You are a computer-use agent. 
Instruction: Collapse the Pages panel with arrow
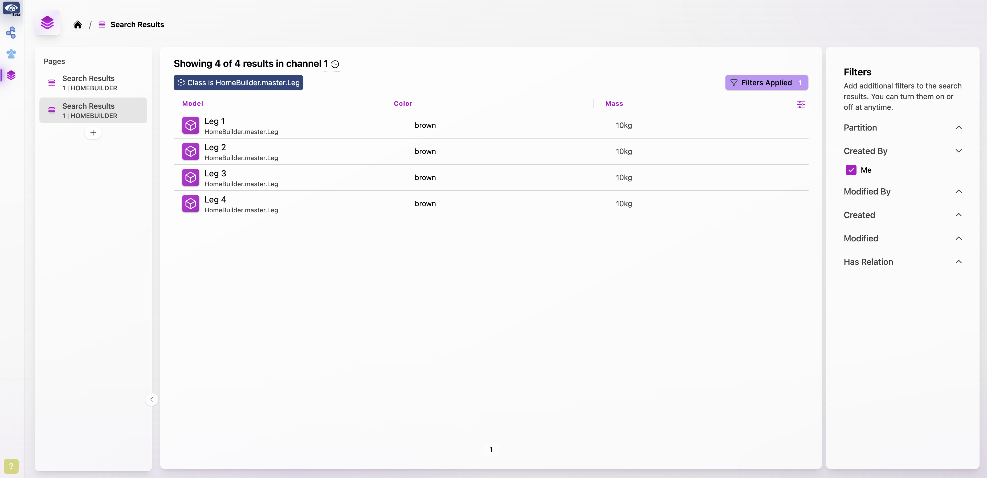point(152,399)
